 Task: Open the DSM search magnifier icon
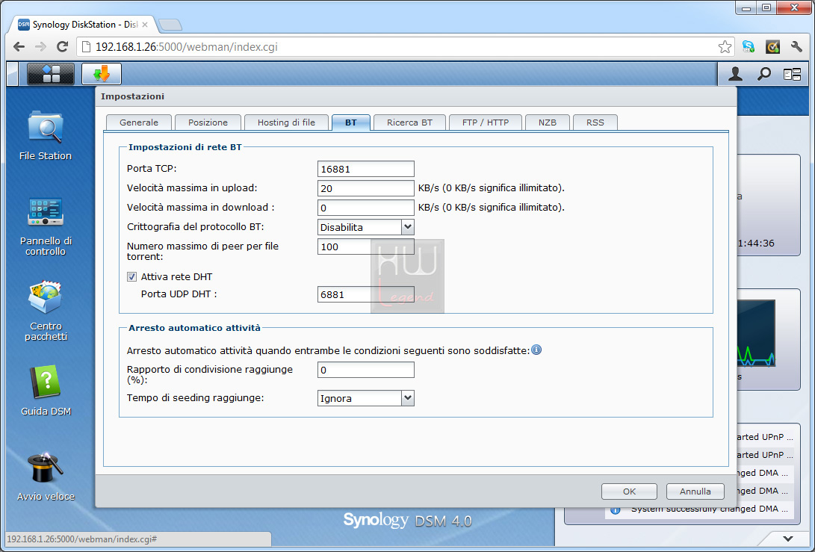click(763, 74)
